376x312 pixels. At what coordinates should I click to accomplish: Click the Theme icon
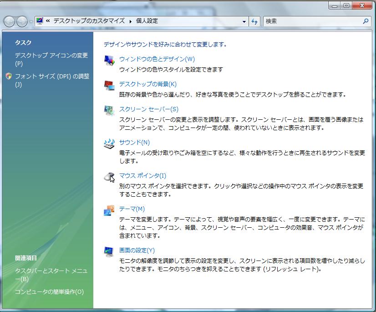click(109, 210)
